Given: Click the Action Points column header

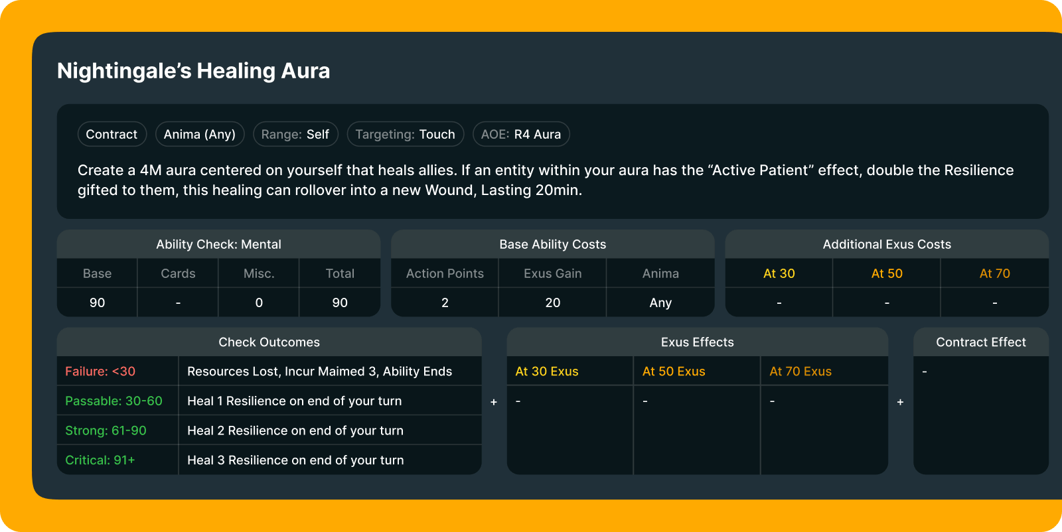Looking at the screenshot, I should click(x=445, y=273).
